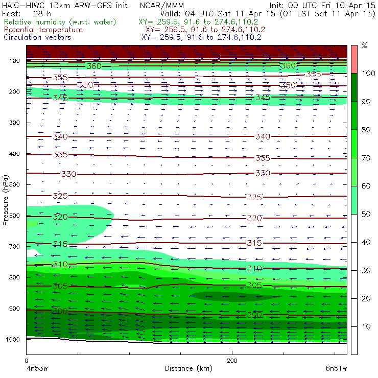Screen dimensions: 378x378
Task: Click the '200' distance axis tick label
Action: click(x=232, y=361)
